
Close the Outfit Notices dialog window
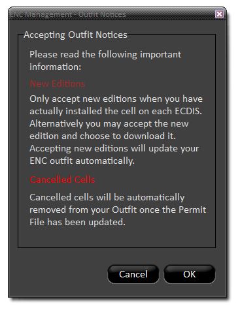pyautogui.click(x=219, y=14)
